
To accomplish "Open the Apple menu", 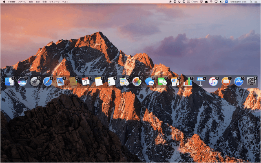I will (4, 2).
